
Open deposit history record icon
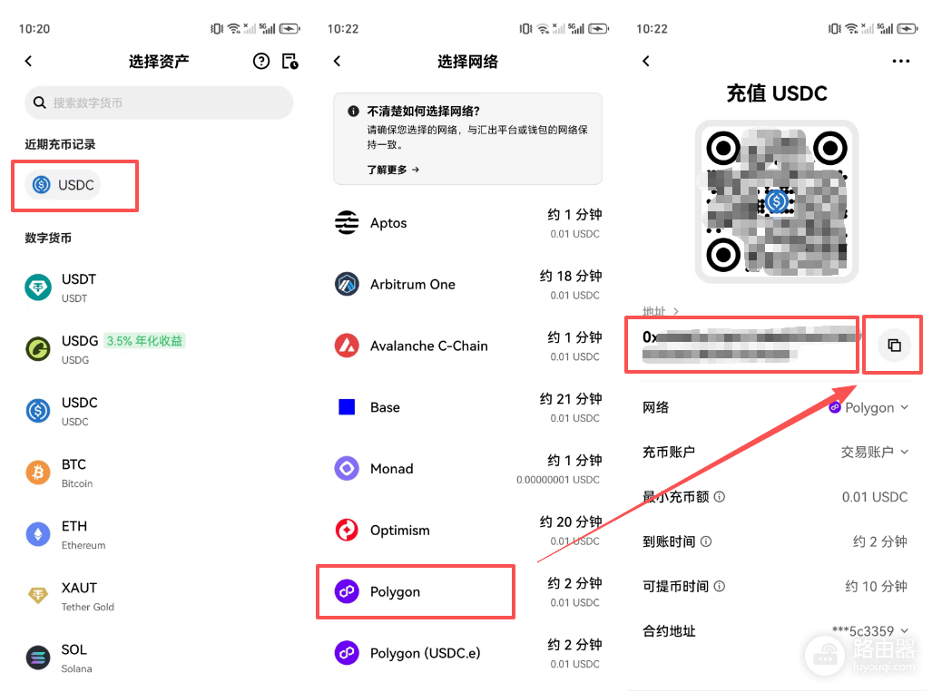pyautogui.click(x=290, y=61)
